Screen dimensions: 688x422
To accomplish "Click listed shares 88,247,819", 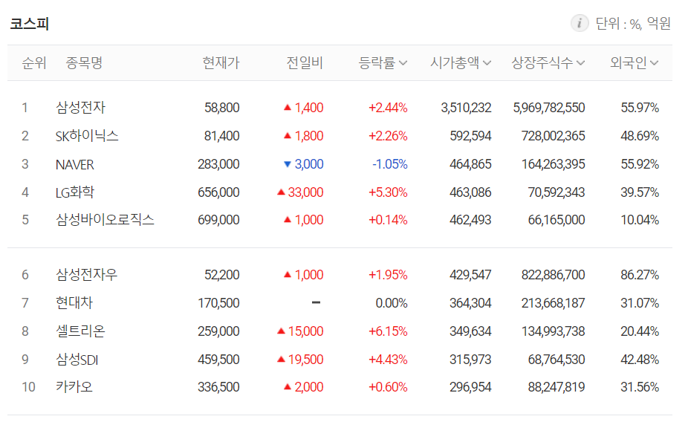I will pos(556,387).
